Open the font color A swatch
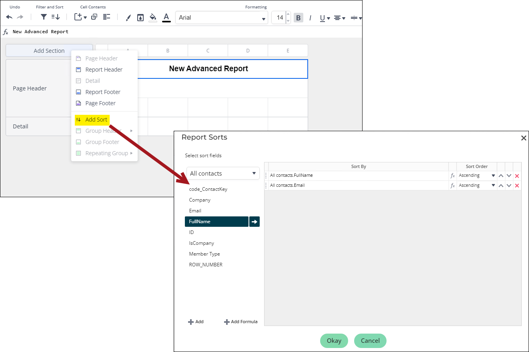529x352 pixels. [166, 18]
